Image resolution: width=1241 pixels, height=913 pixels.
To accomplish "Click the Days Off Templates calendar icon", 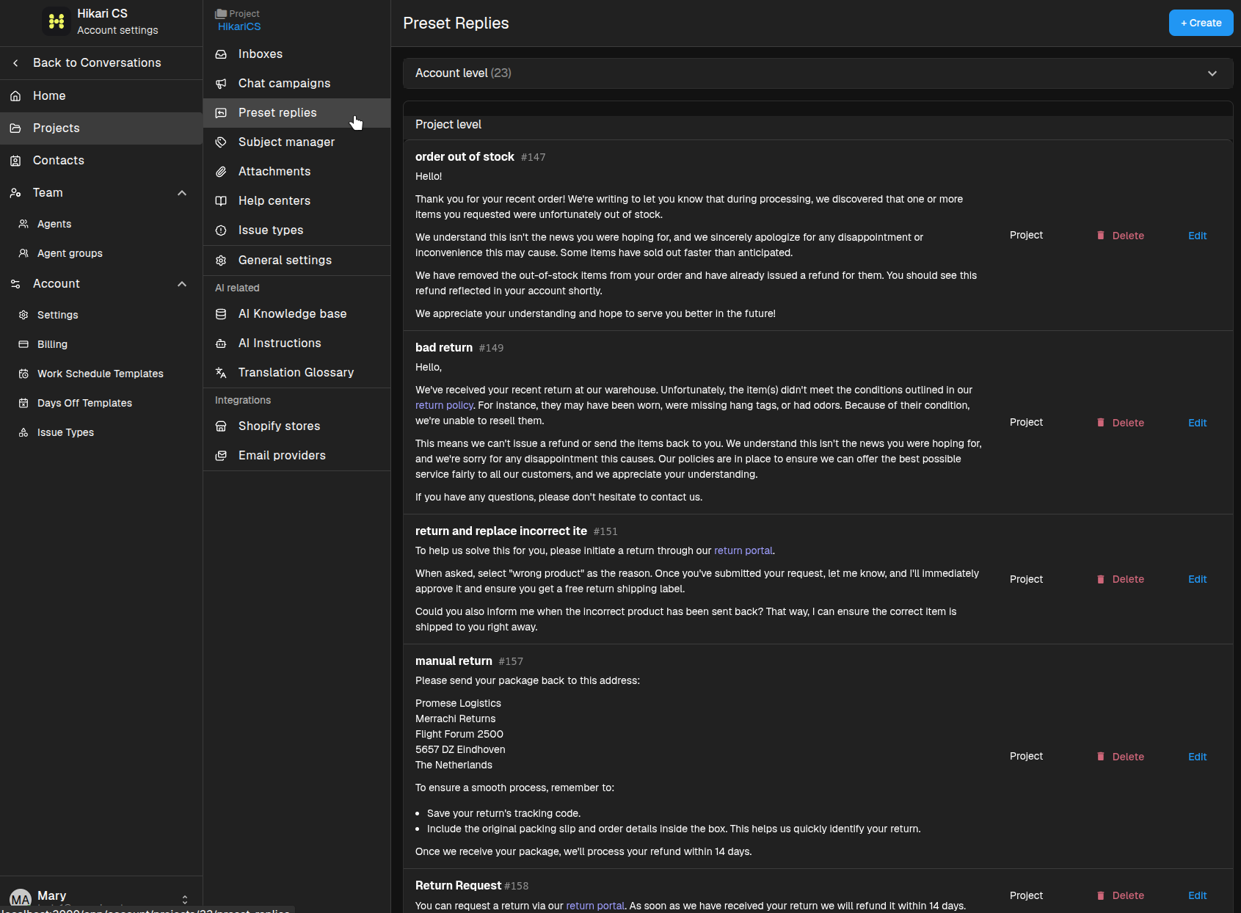I will [23, 403].
